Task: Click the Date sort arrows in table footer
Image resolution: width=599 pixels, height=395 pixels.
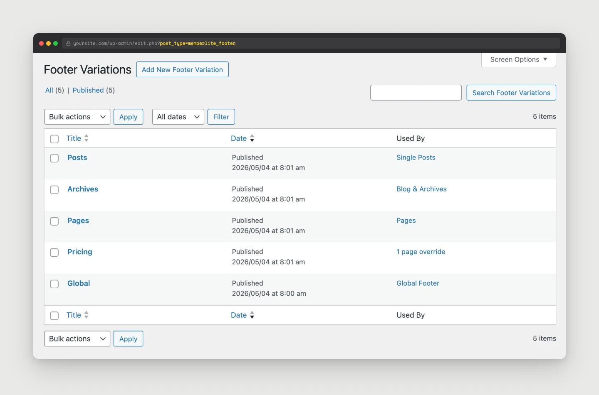Action: (x=252, y=315)
